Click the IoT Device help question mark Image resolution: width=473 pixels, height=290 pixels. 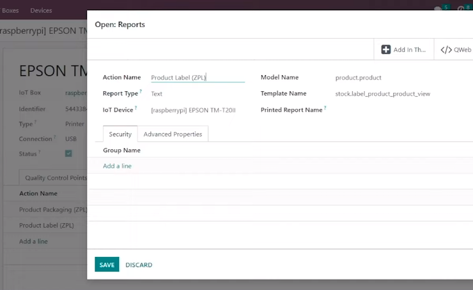[x=136, y=108]
